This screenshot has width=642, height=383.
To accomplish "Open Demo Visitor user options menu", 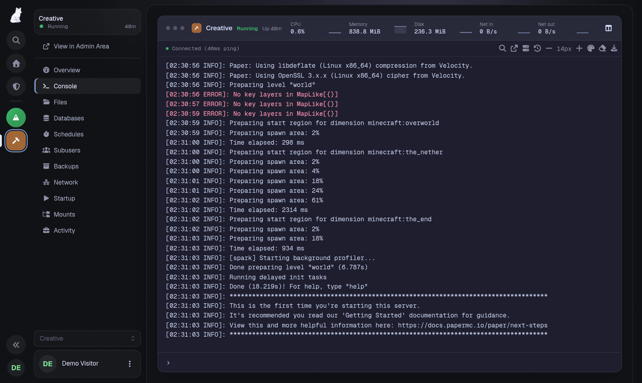I will pyautogui.click(x=129, y=364).
